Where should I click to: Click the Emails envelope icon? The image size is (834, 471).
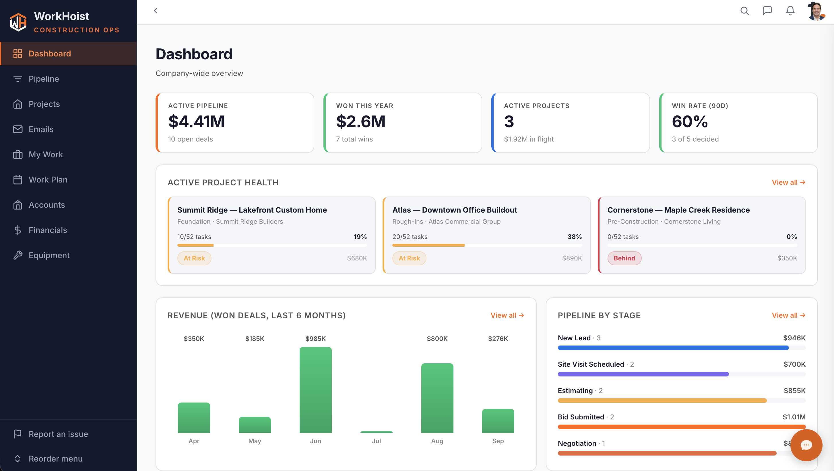[18, 129]
